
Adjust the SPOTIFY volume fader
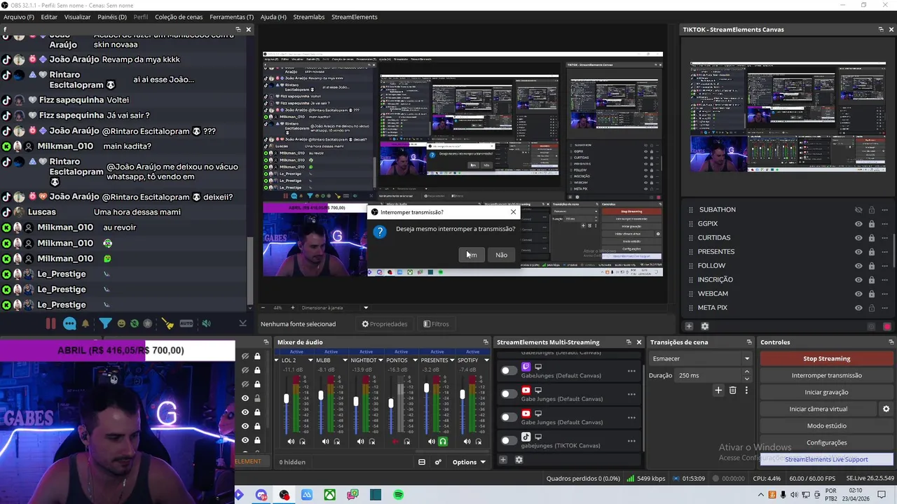(x=463, y=395)
